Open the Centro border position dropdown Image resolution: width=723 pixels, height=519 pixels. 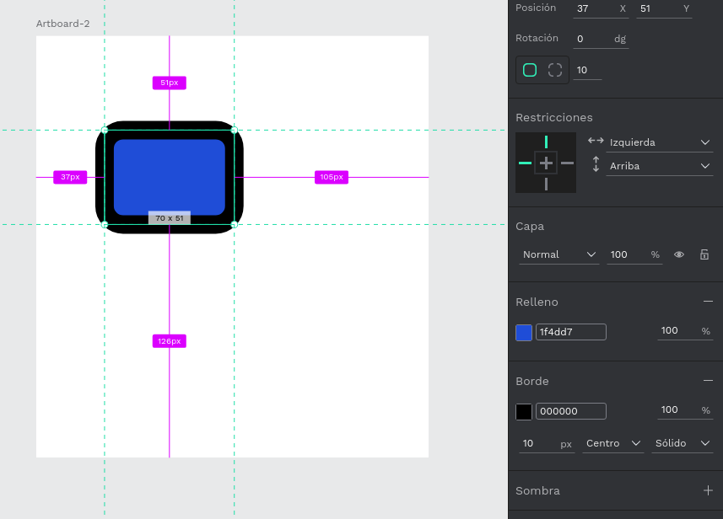pyautogui.click(x=612, y=443)
